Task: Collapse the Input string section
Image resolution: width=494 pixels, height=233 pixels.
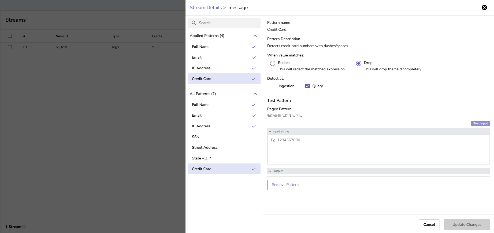Action: [x=270, y=132]
